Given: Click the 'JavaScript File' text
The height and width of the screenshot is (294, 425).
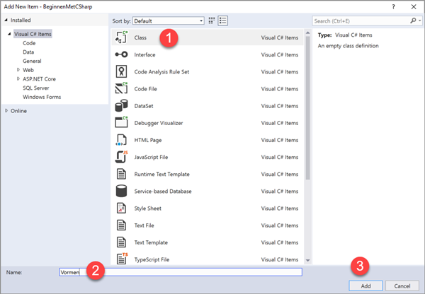Looking at the screenshot, I should tap(151, 157).
